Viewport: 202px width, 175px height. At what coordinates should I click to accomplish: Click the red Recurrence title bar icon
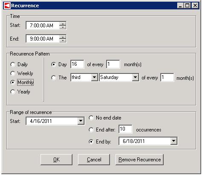click(7, 6)
